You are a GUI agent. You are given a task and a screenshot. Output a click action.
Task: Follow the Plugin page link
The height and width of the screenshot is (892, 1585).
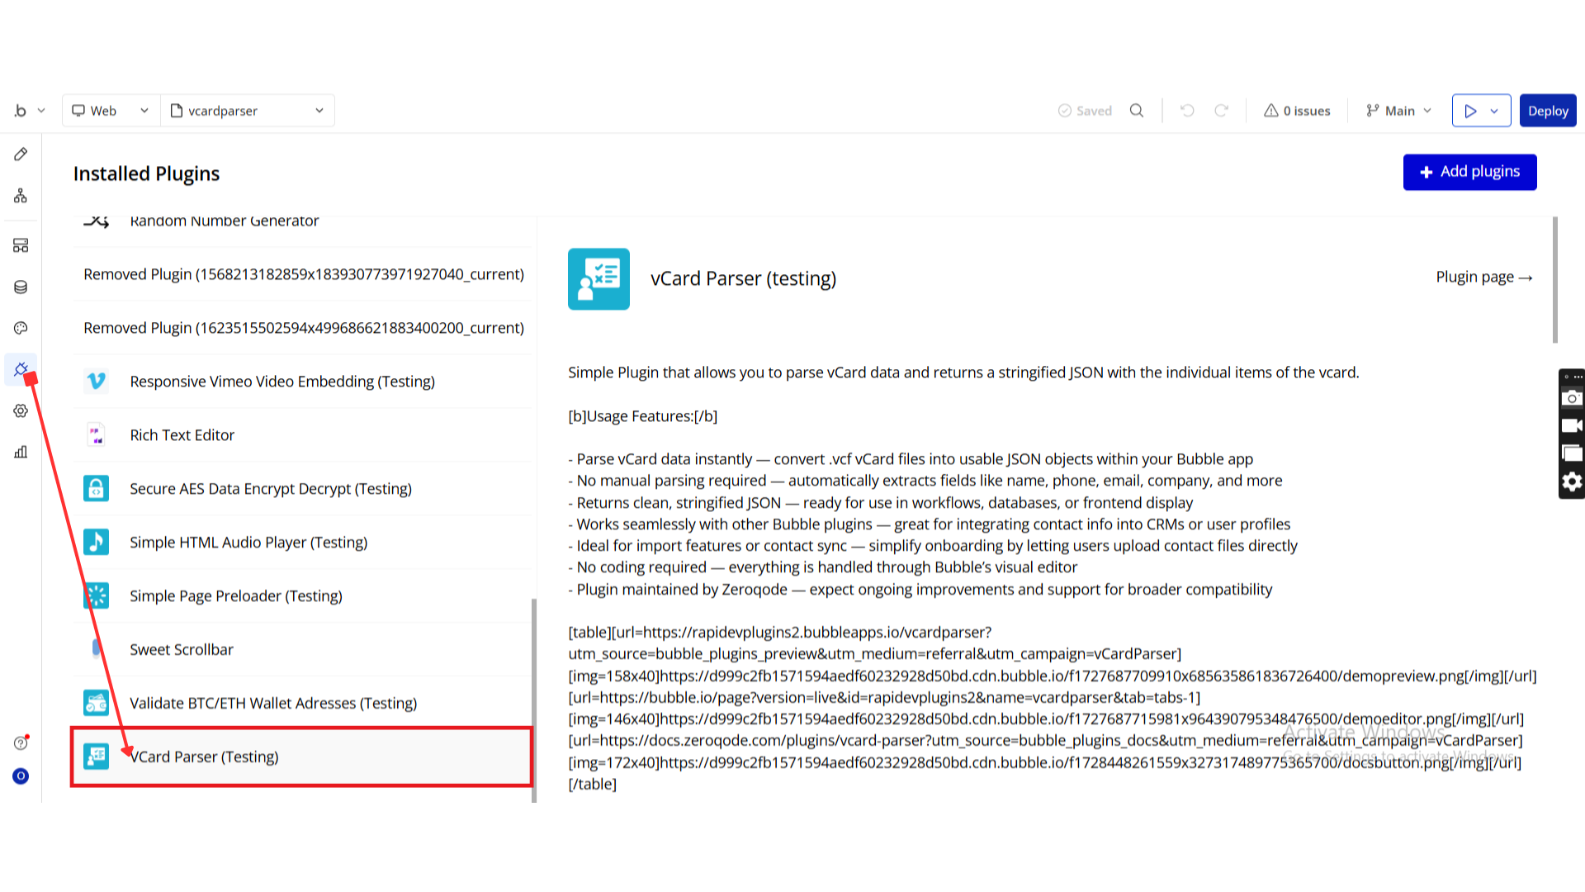(x=1483, y=278)
